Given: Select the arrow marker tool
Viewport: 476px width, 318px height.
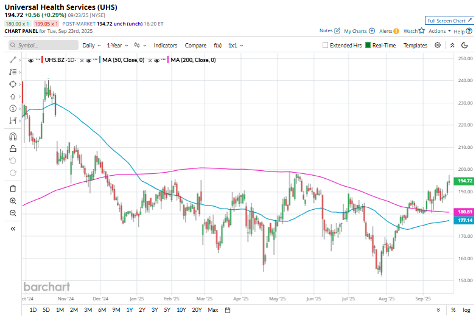Looking at the screenshot, I should (x=13, y=97).
